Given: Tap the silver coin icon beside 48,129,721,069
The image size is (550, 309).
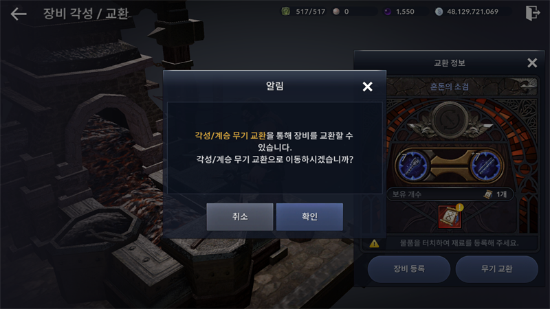Looking at the screenshot, I should pyautogui.click(x=439, y=12).
